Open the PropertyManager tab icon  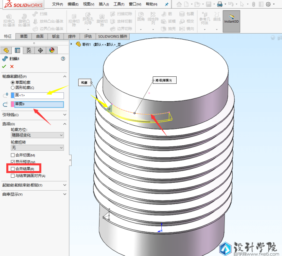click(x=17, y=50)
